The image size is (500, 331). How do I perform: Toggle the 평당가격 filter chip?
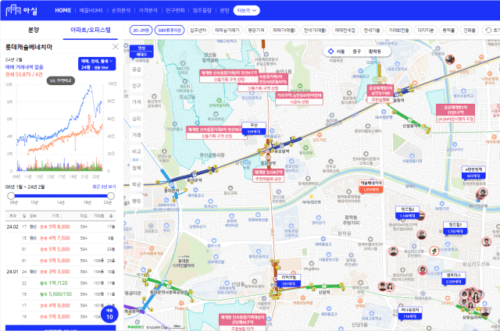tap(256, 30)
